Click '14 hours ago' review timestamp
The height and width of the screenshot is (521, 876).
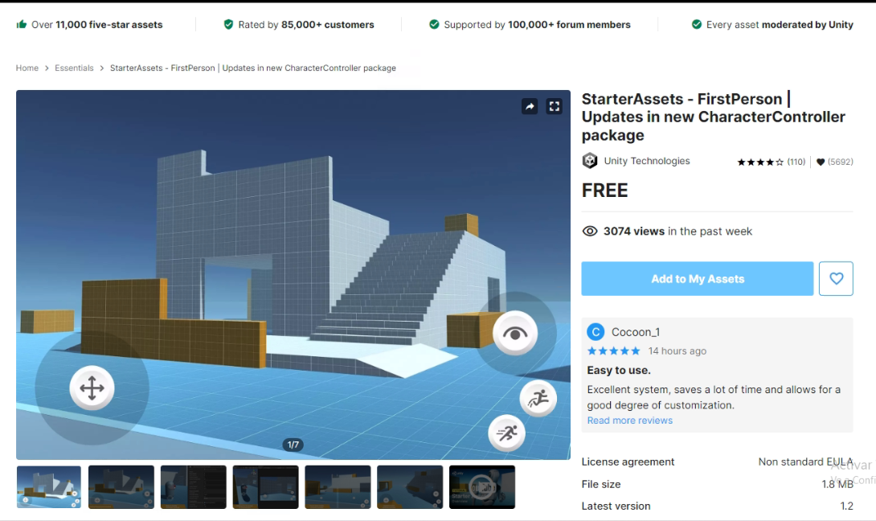(677, 351)
